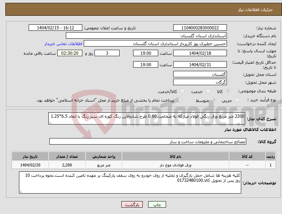Click the need date cell 1404/02/20
The height and width of the screenshot is (214, 282).
[30, 165]
